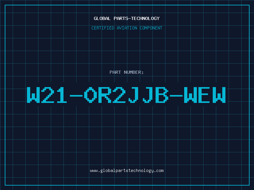Select the 0R2JJB segment of part number
Viewport: 254px width, 190px height.
pyautogui.click(x=126, y=95)
